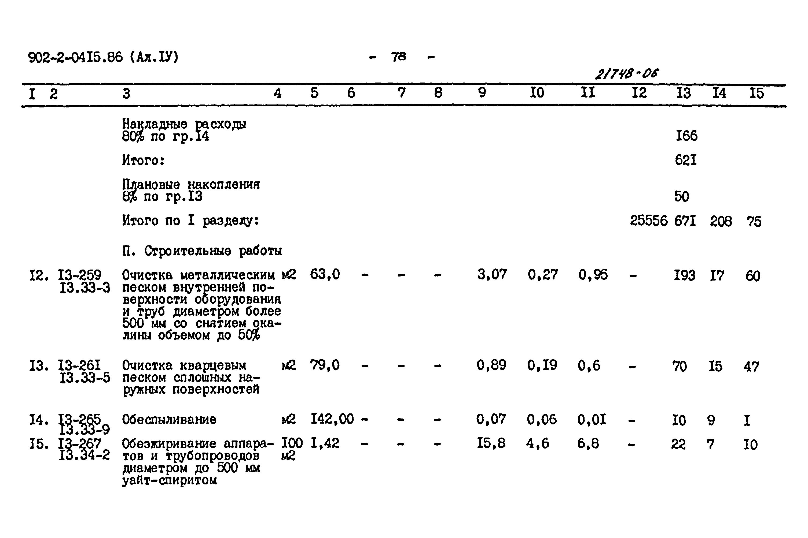Image resolution: width=808 pixels, height=538 pixels.
Task: Select позиция I5 обезжиривание строку
Action: [404, 468]
